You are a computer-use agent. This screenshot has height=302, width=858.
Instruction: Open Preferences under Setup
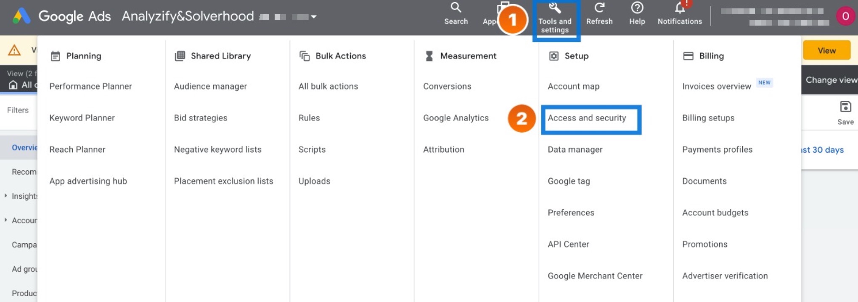click(571, 213)
